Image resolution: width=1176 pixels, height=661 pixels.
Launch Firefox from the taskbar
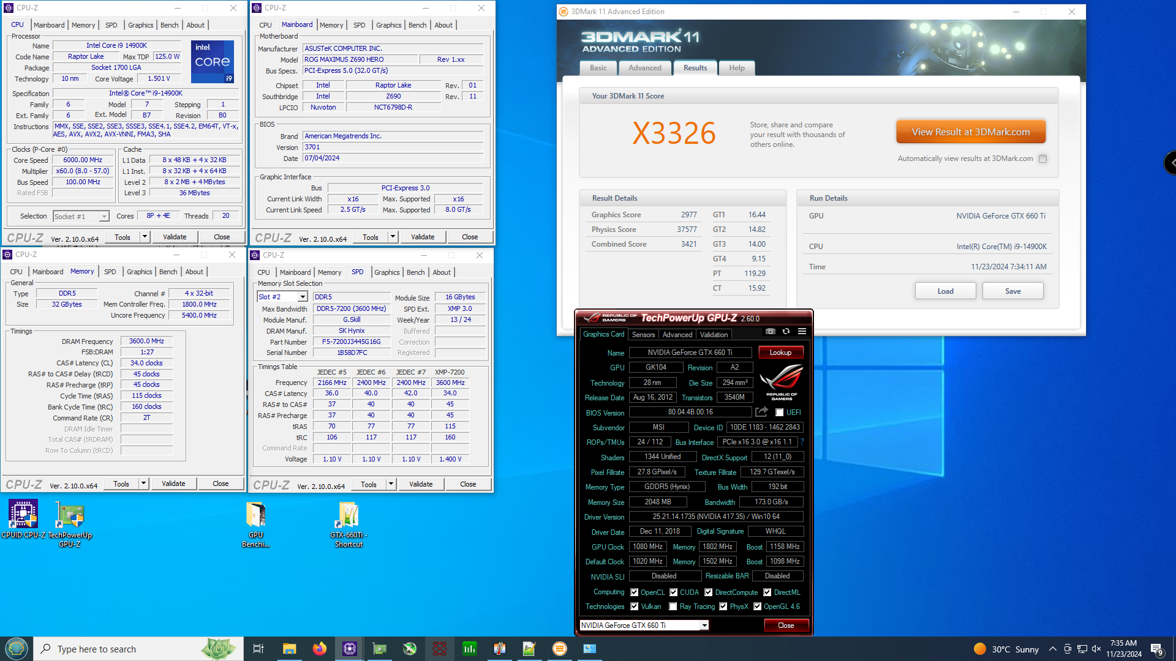coord(319,649)
